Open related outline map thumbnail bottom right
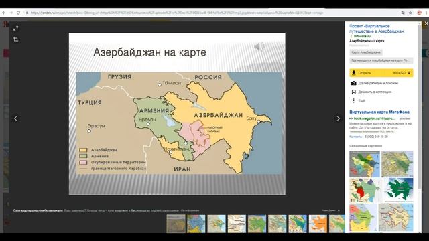Screen dimensions: 429x241 (x=396, y=218)
